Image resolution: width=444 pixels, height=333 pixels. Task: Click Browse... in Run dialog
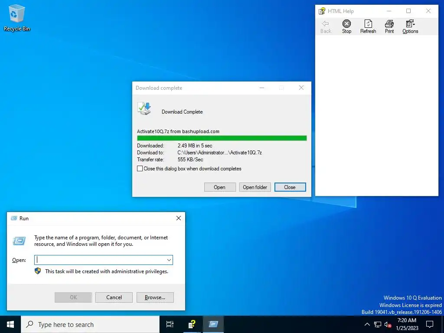point(155,297)
